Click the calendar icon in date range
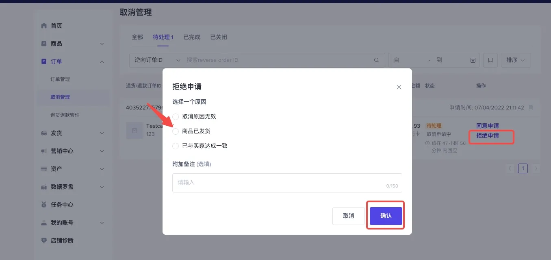This screenshot has height=260, width=551. click(x=473, y=60)
